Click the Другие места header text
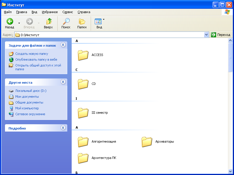234x175 pixels. tap(20, 83)
